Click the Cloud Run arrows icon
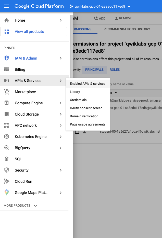Viewport: 162px width, 238px height. 7,181
